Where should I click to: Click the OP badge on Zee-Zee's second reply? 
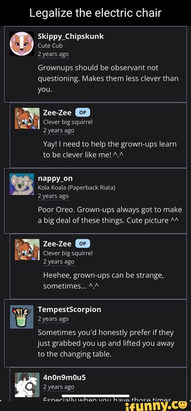tap(83, 243)
